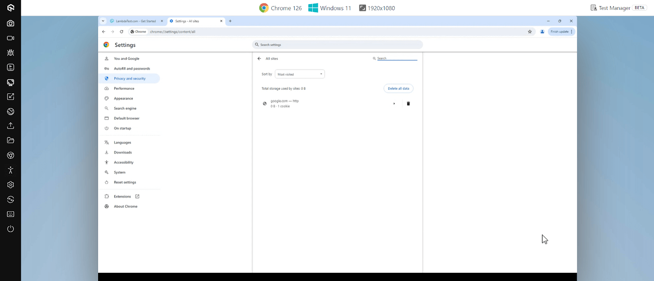Open You and Google settings
This screenshot has height=281, width=654.
(x=127, y=59)
